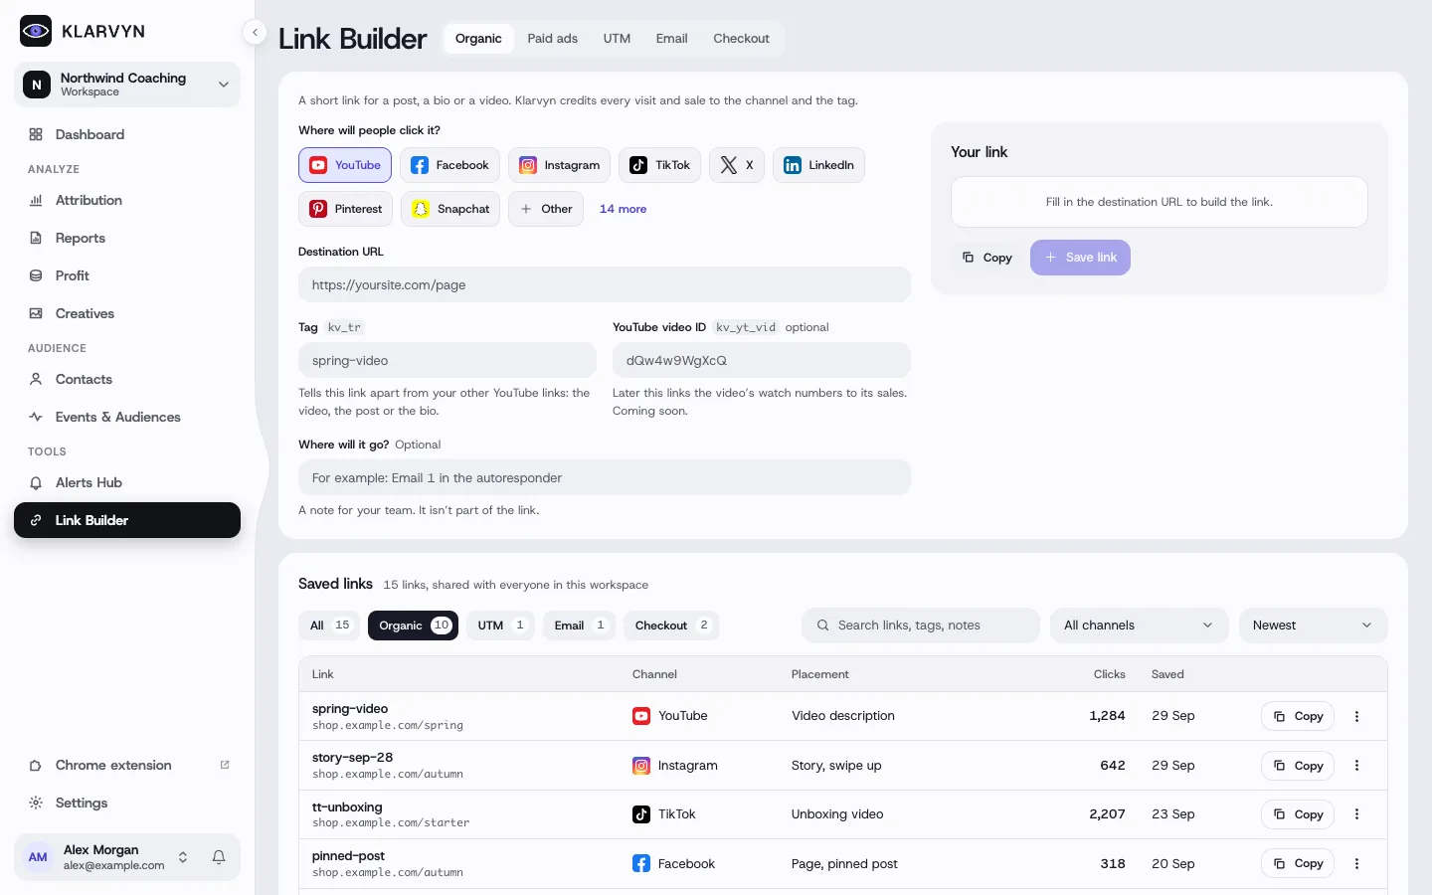Open Settings in the sidebar
This screenshot has width=1432, height=895.
pyautogui.click(x=127, y=803)
